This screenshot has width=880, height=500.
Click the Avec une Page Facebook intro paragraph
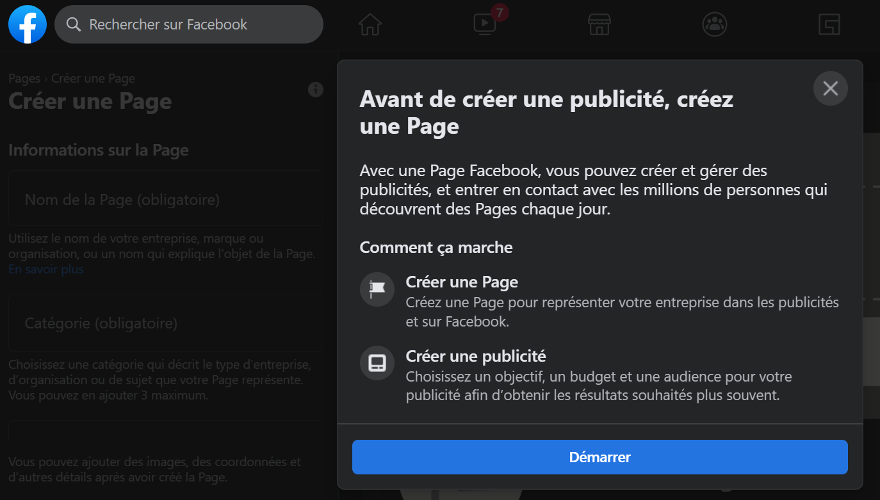594,190
